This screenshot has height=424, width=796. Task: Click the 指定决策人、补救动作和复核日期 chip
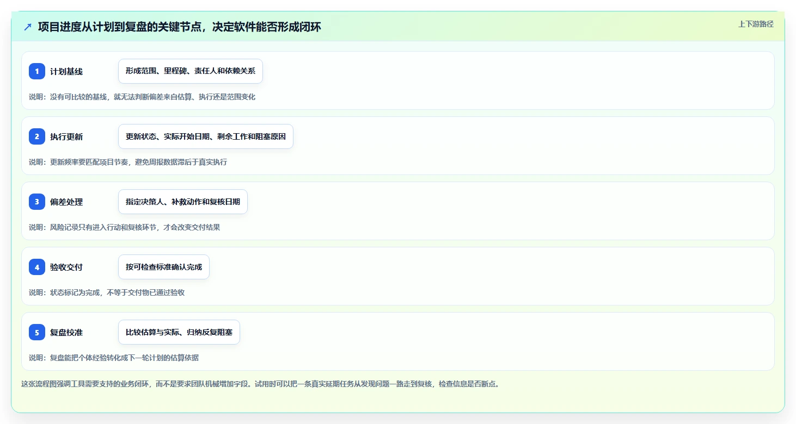click(x=183, y=202)
